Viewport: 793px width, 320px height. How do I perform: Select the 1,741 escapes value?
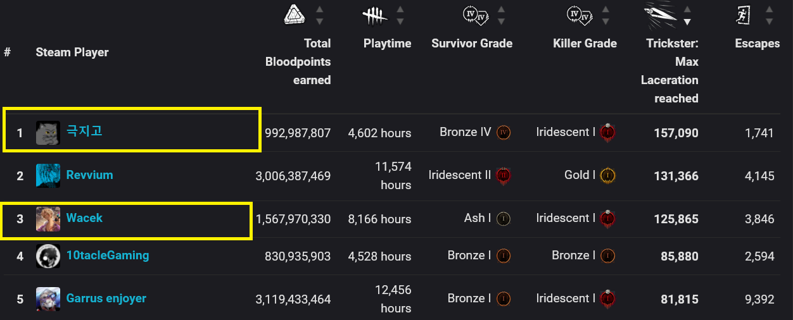point(759,133)
